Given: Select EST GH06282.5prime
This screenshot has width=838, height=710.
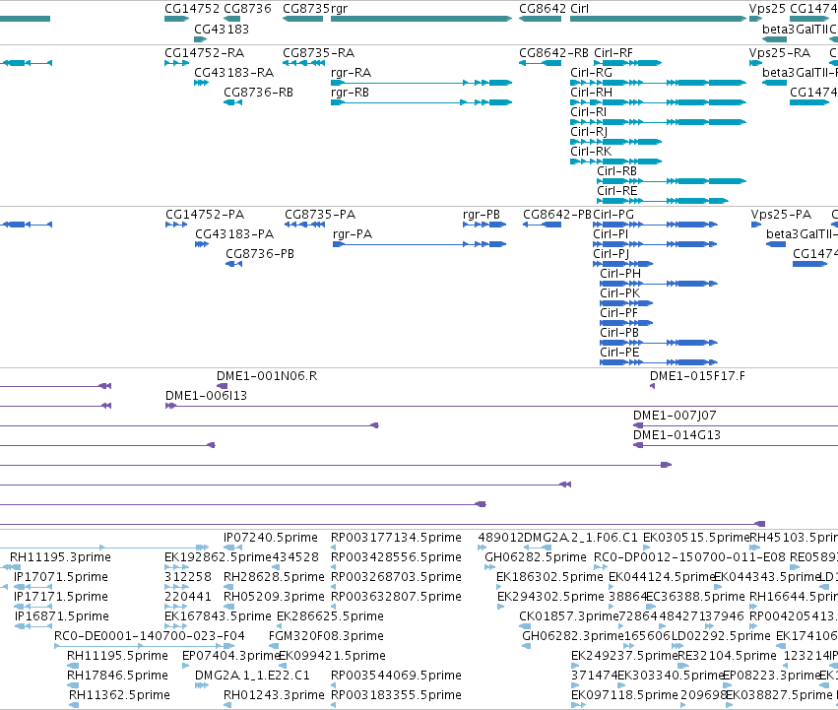Looking at the screenshot, I should click(489, 567).
